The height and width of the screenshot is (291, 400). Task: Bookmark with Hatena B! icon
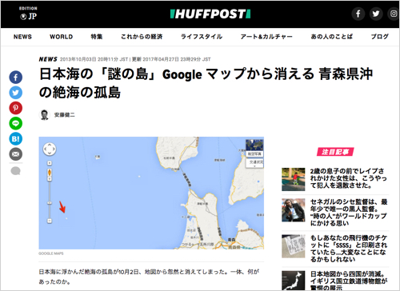point(16,139)
